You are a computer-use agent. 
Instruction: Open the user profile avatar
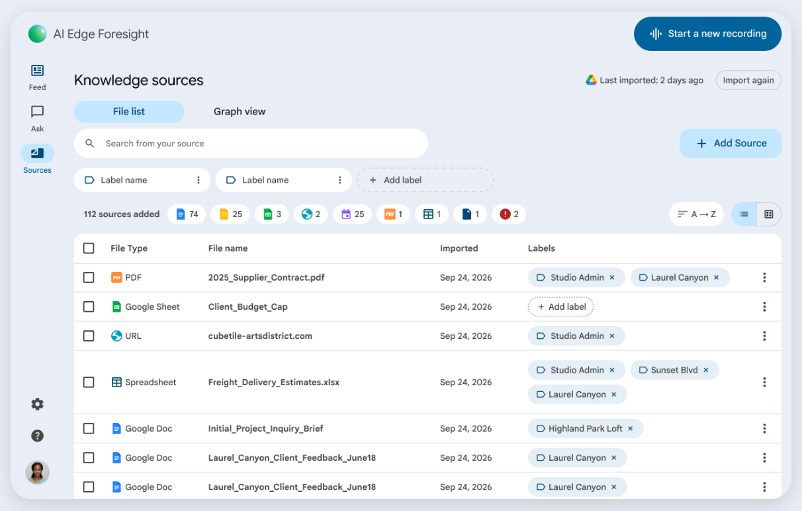click(37, 472)
